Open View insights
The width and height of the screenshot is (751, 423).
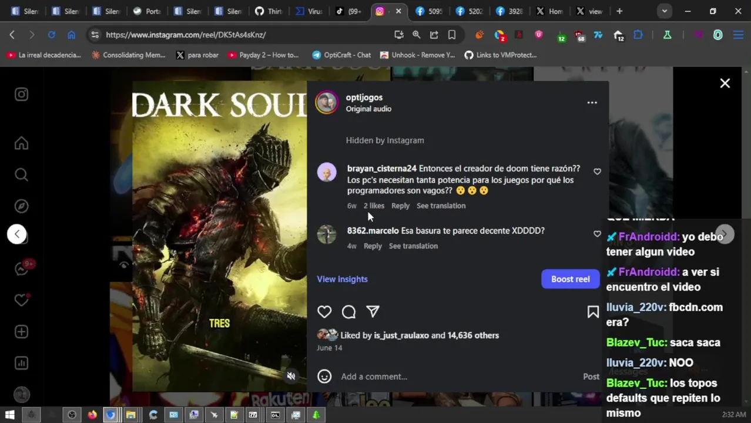[342, 279]
